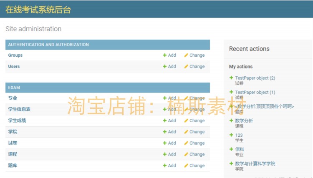Open the 课程 model link
Viewport: 313px width, 178px height.
point(13,154)
